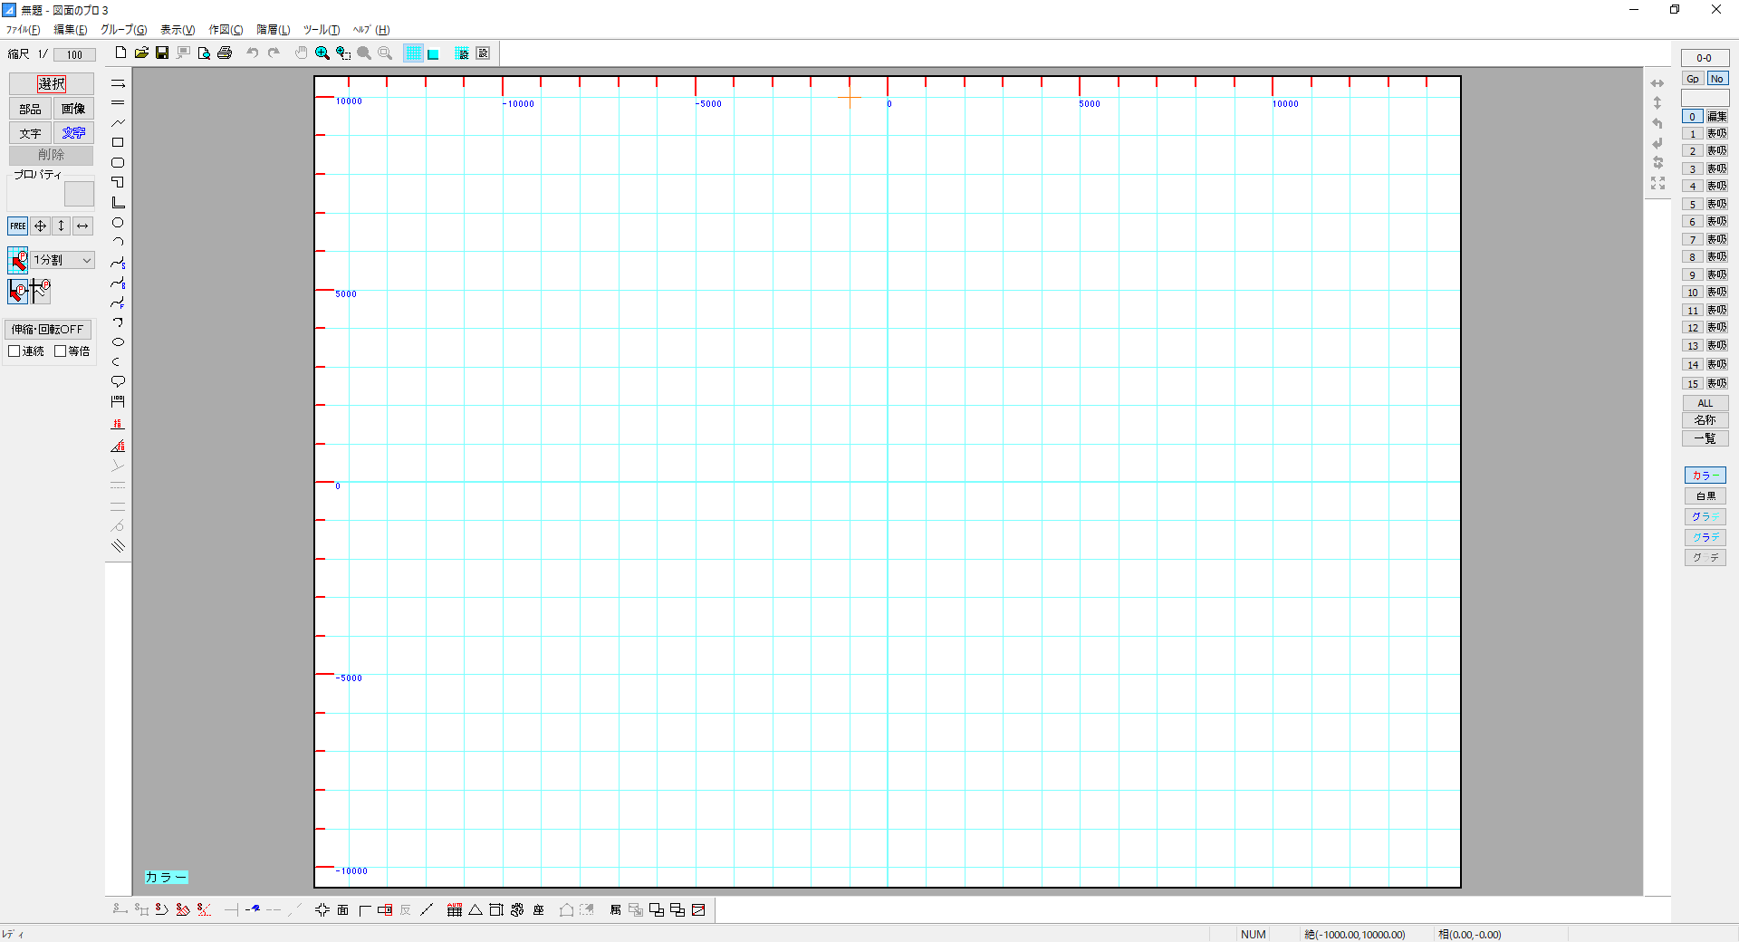This screenshot has height=942, width=1739.
Task: Click the print icon in the toolbar
Action: (225, 53)
